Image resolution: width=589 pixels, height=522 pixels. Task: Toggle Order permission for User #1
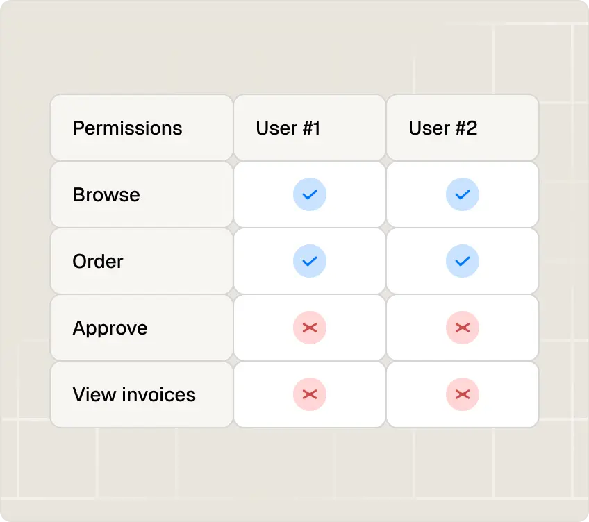[310, 261]
